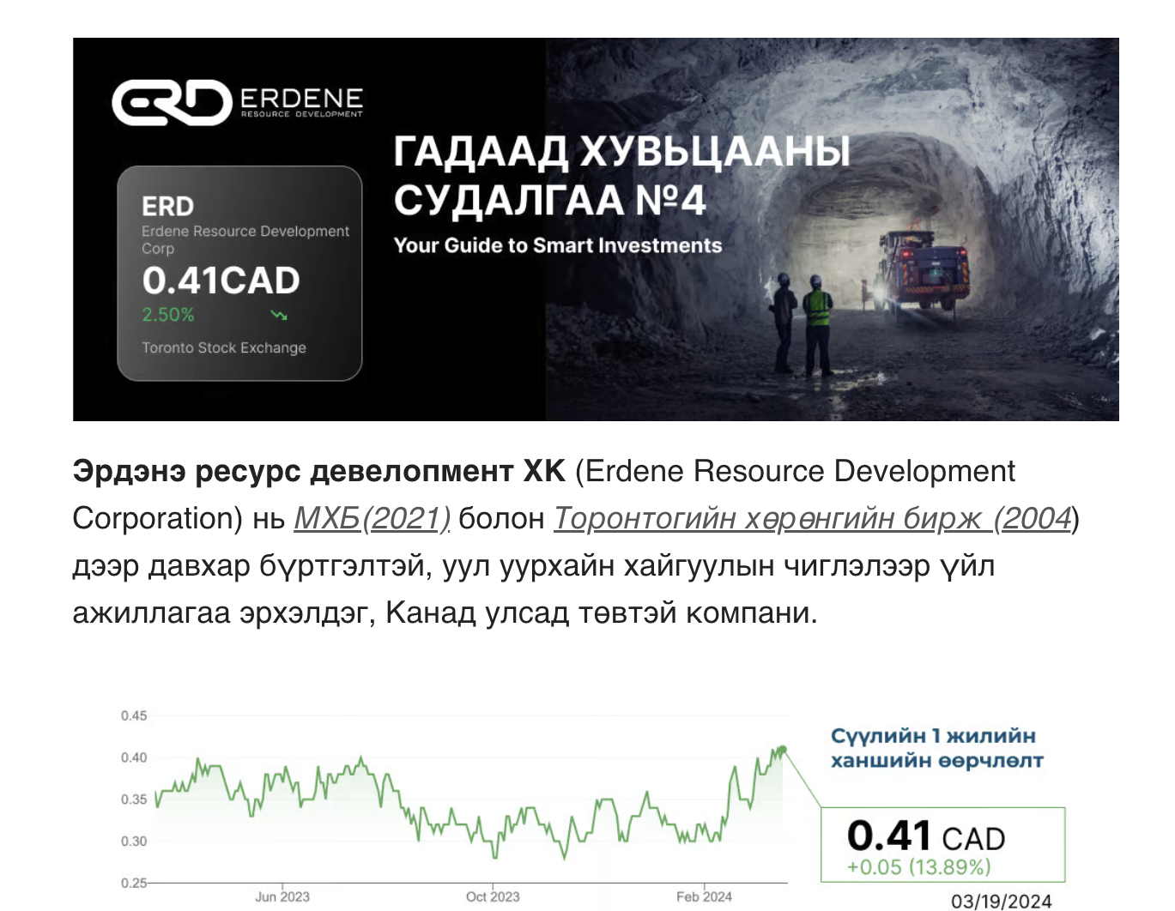Click the 'Oct 2023' axis label

point(493,896)
